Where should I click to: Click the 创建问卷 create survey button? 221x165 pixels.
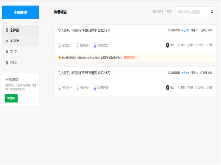20,12
